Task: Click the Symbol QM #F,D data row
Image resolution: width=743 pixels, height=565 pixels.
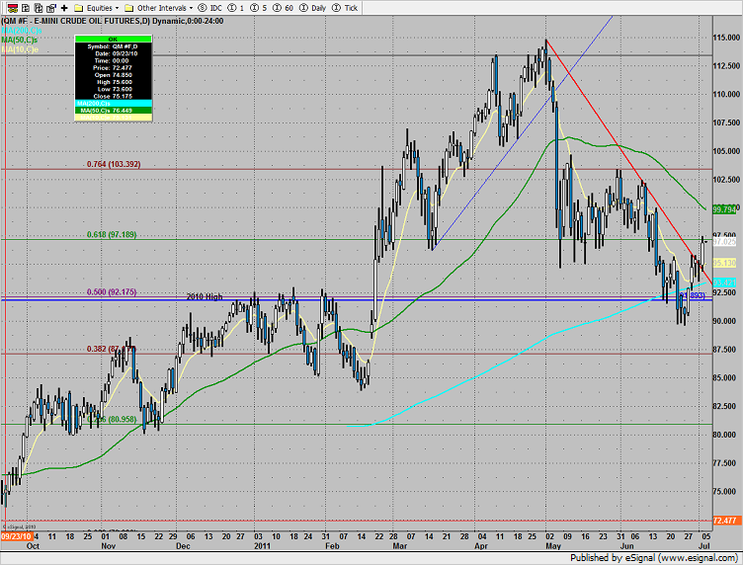Action: point(114,46)
